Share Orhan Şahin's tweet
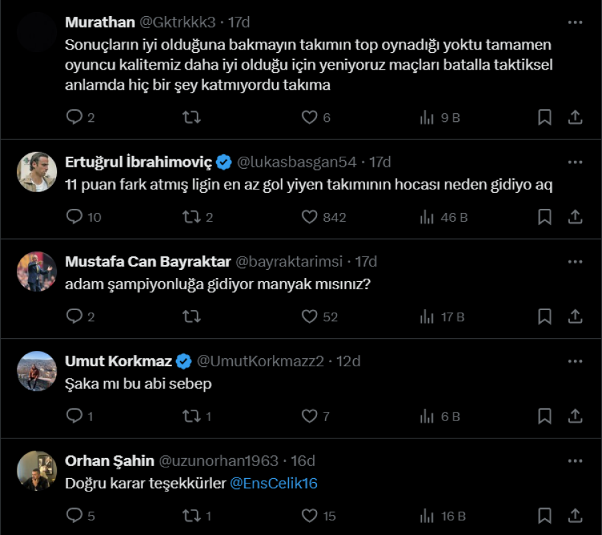This screenshot has width=602, height=535. tap(575, 516)
